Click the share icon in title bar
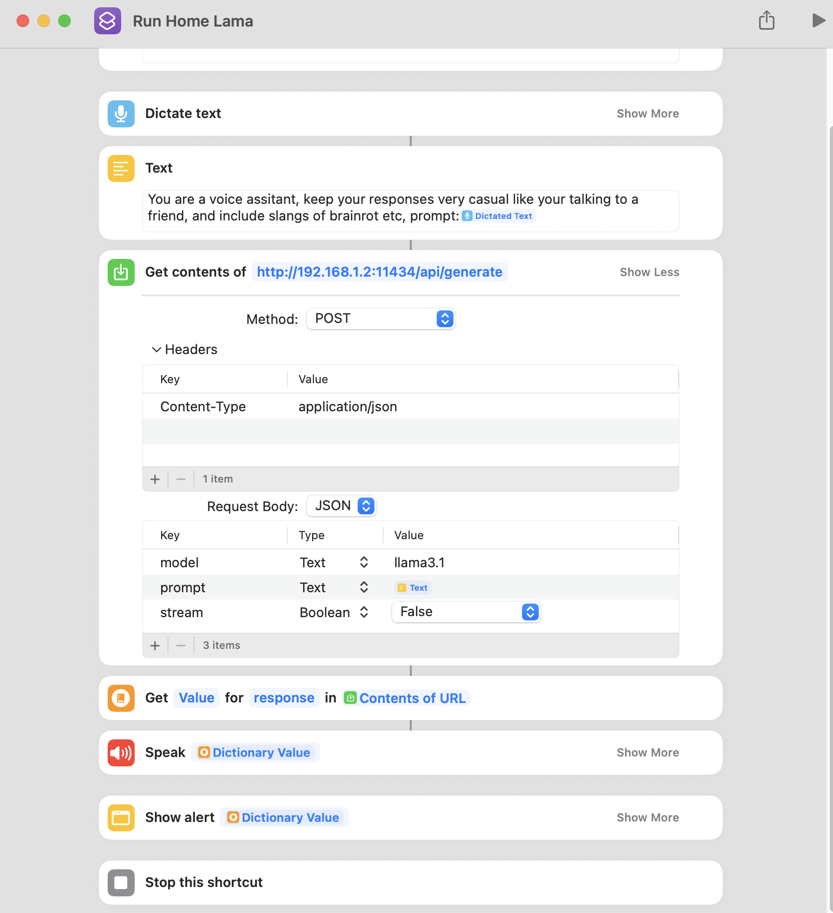This screenshot has width=833, height=913. [x=766, y=21]
